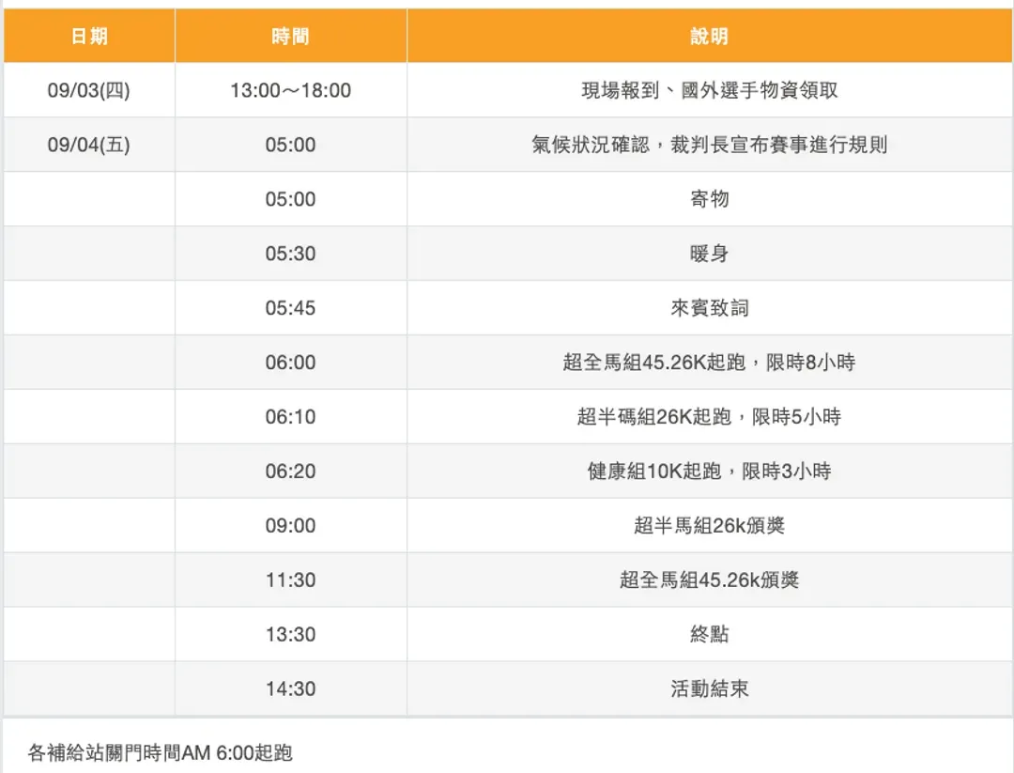1014x773 pixels.
Task: Select the 09/03(四) date cell
Action: [x=89, y=91]
